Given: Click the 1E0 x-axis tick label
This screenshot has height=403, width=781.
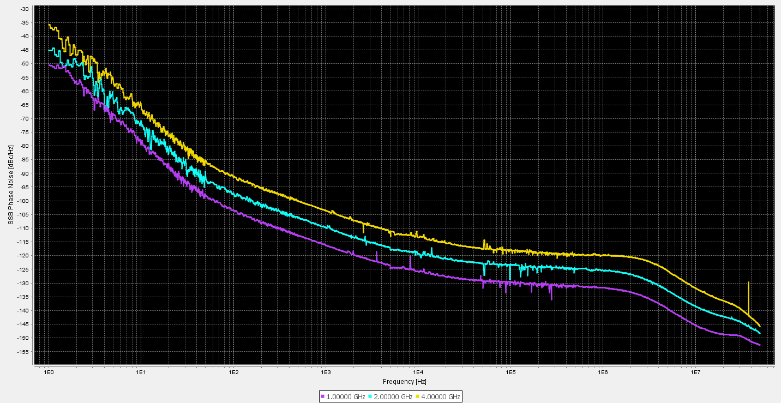Looking at the screenshot, I should click(48, 372).
